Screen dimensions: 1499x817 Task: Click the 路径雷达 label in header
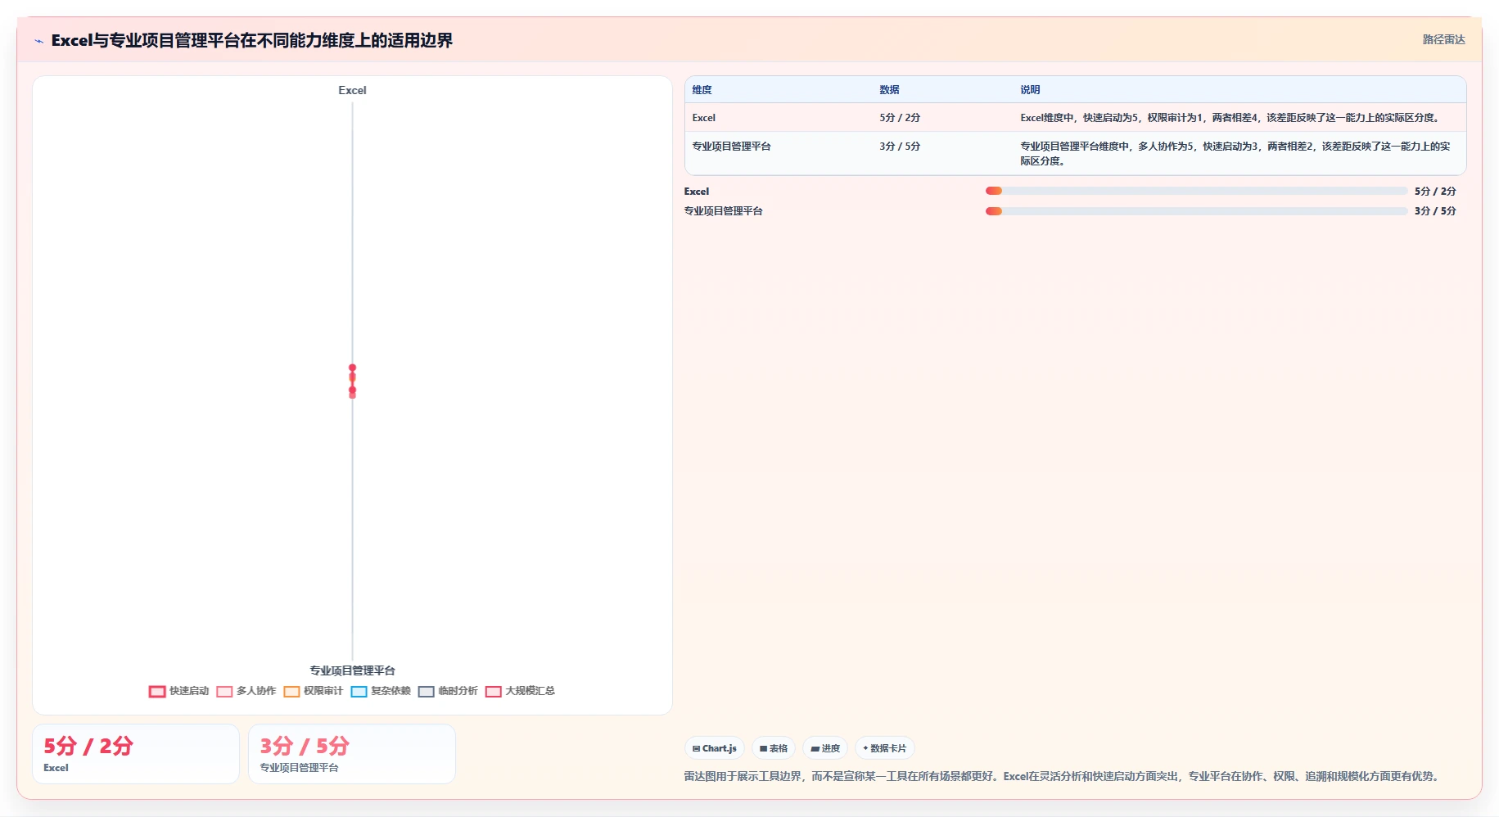1443,39
